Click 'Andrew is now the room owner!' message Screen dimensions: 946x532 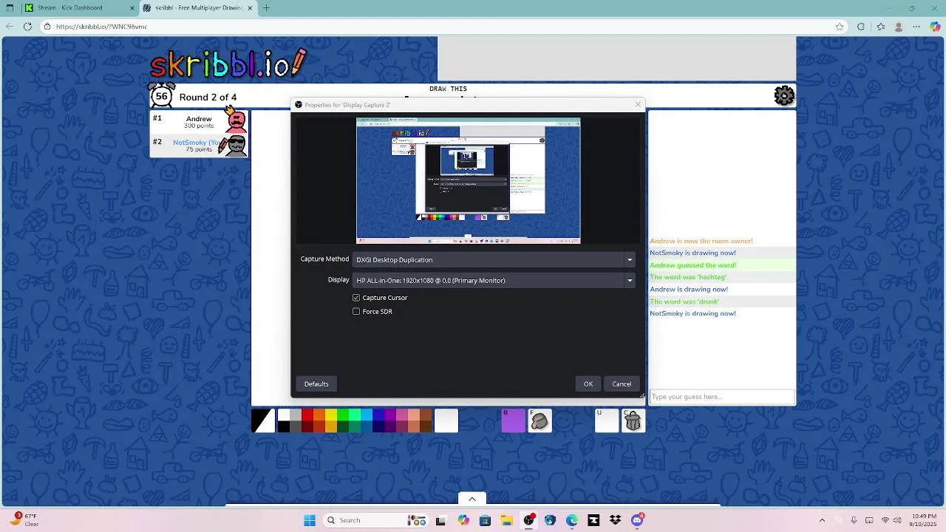pyautogui.click(x=701, y=241)
